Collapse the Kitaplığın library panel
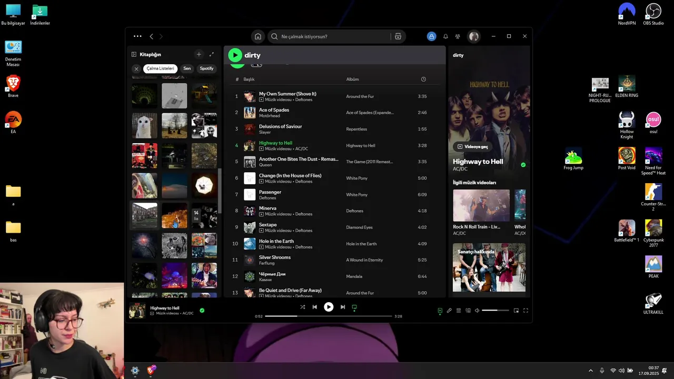This screenshot has height=379, width=674. 134,54
